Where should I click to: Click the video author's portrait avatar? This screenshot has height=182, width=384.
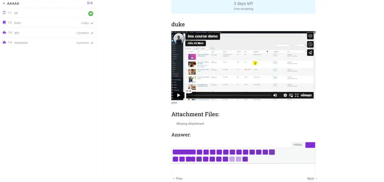[179, 39]
